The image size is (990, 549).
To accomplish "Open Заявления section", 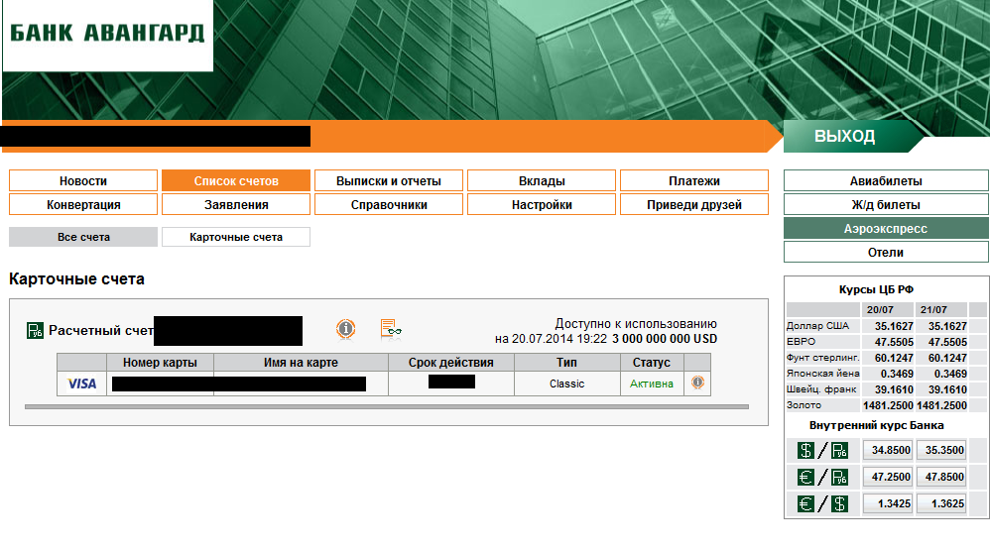I will (x=236, y=204).
